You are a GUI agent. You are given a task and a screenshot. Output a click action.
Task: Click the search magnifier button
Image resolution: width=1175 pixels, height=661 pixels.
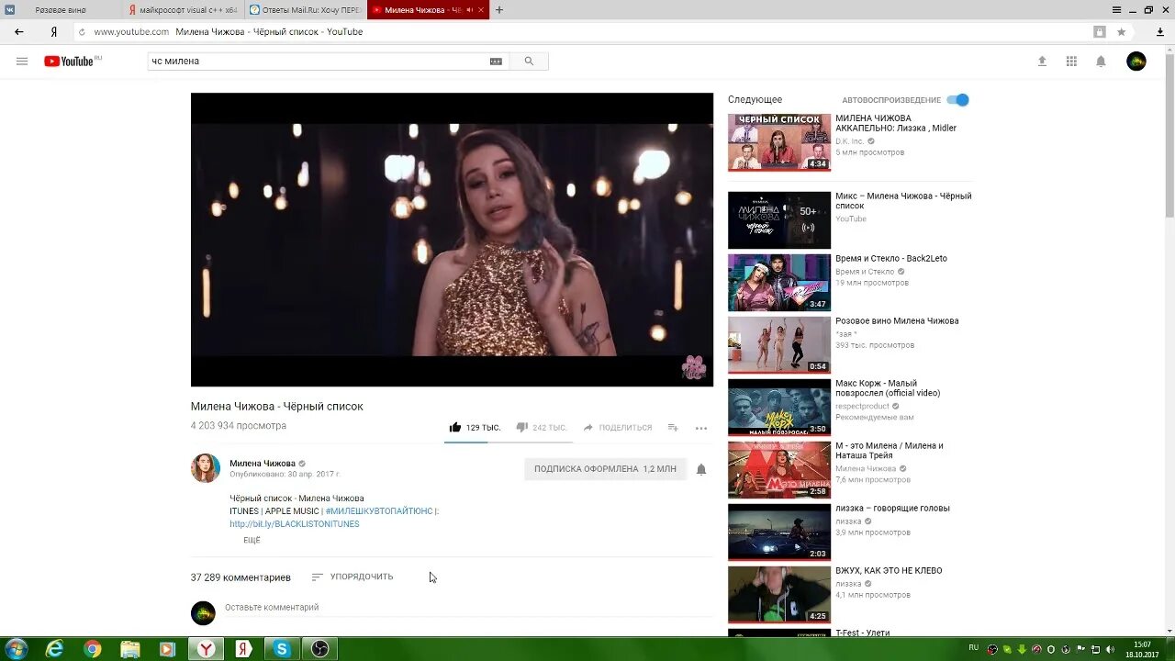(529, 62)
